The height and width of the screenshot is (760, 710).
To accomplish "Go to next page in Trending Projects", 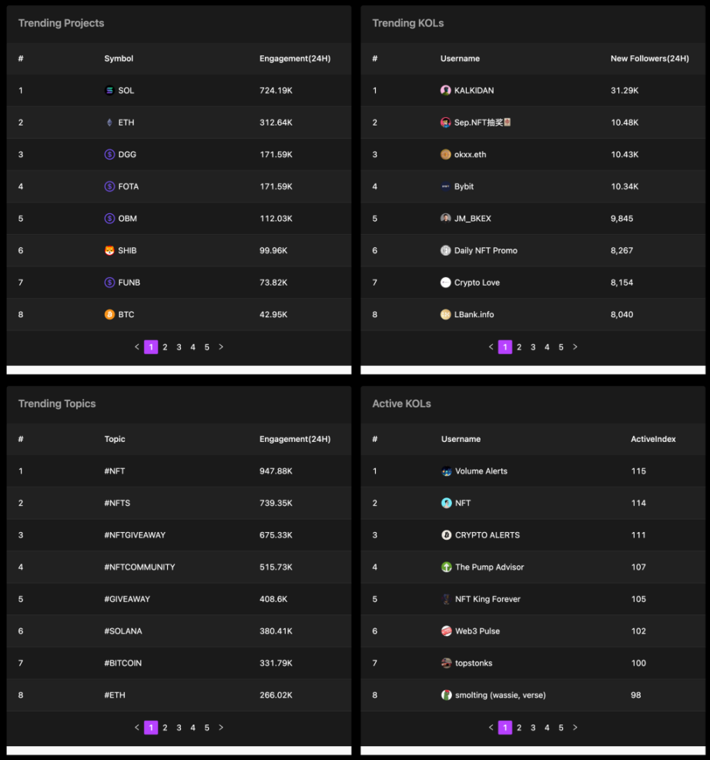I will (221, 347).
